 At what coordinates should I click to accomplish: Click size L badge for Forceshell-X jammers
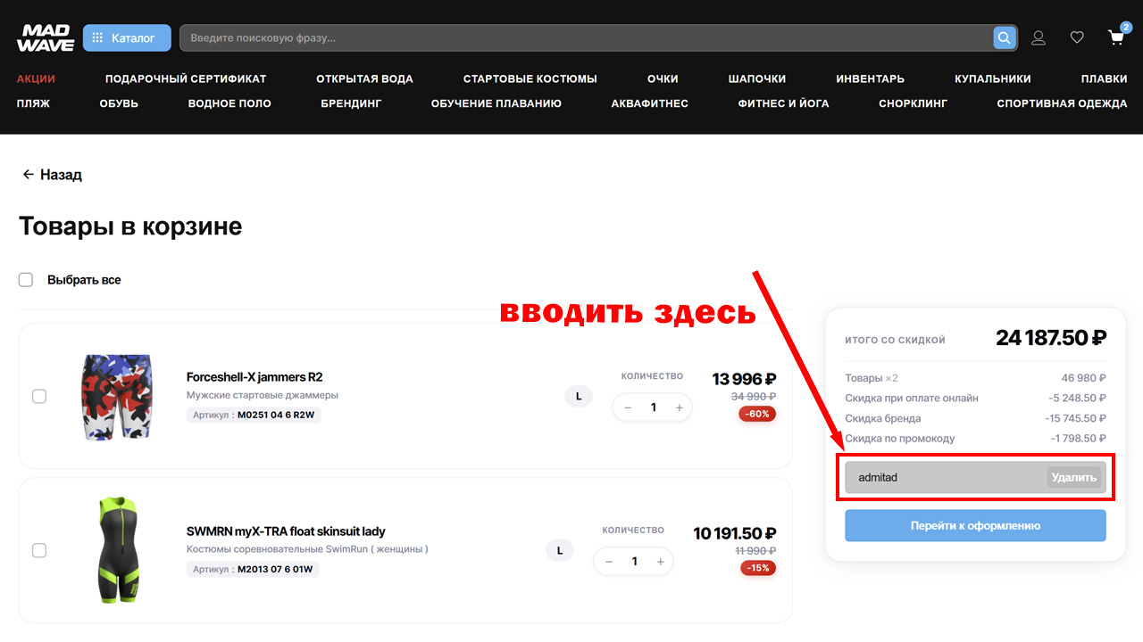(579, 396)
